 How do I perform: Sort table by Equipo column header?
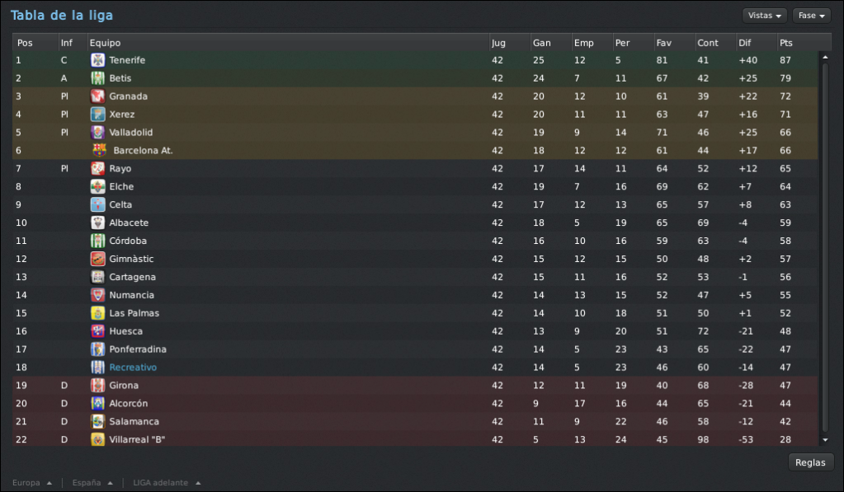(x=105, y=43)
